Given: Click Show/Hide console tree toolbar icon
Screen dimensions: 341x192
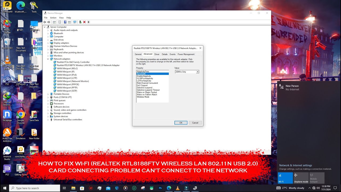Looking at the screenshot, I should click(x=54, y=22).
